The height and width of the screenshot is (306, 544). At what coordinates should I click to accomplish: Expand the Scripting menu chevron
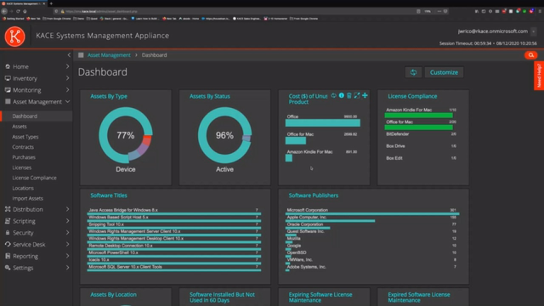pyautogui.click(x=67, y=221)
